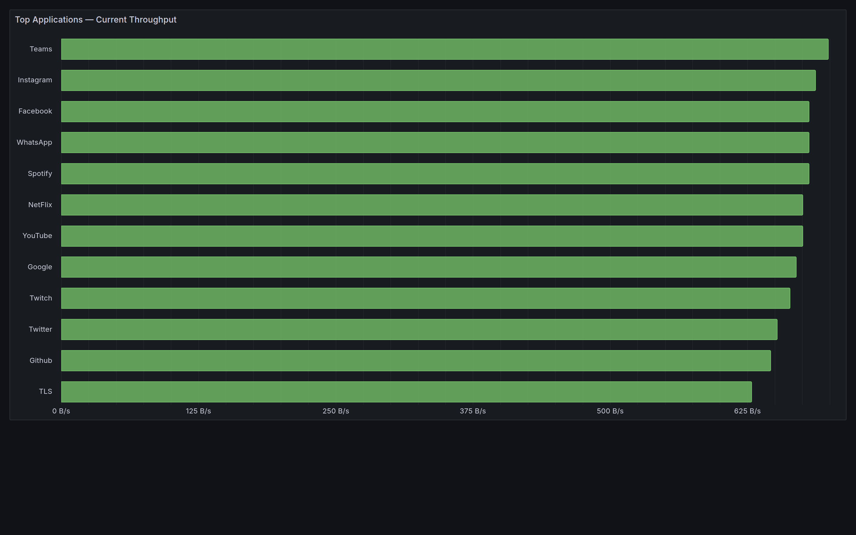This screenshot has width=856, height=535.
Task: Select the Twitch bar
Action: [424, 298]
